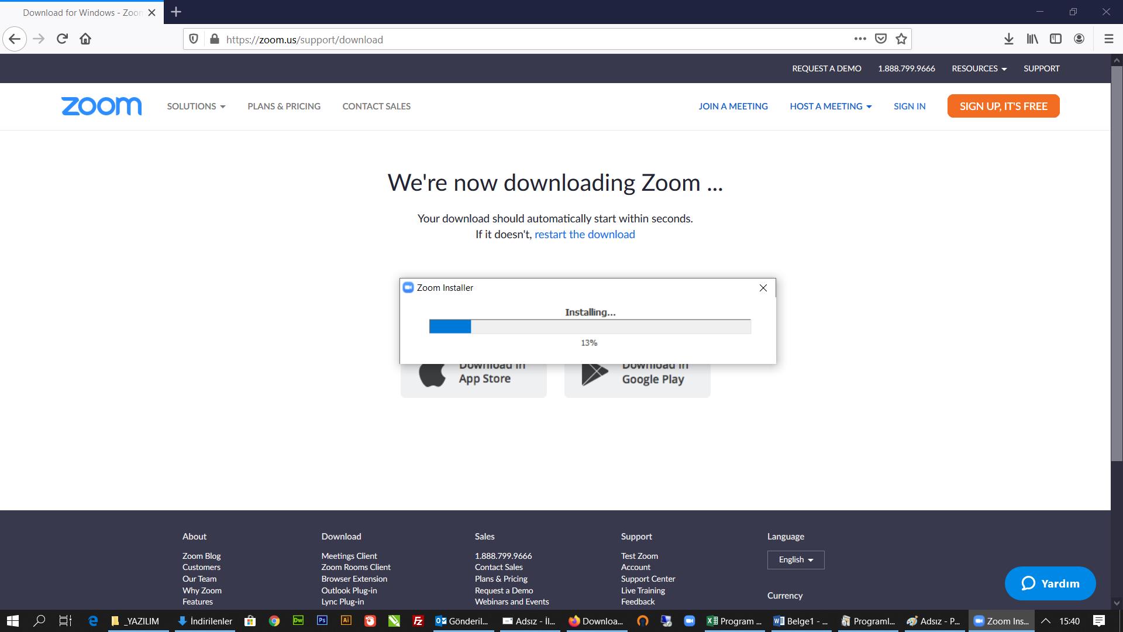
Task: Open page actions three-dot menu
Action: point(860,39)
